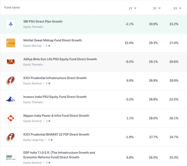Click Equity Mid Cap category label
This screenshot has height=166, width=187.
pyautogui.click(x=32, y=46)
